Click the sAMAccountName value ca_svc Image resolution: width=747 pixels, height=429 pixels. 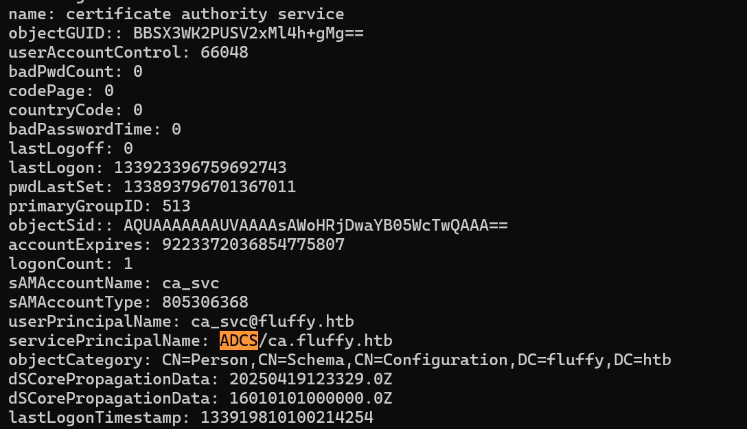[x=191, y=283]
